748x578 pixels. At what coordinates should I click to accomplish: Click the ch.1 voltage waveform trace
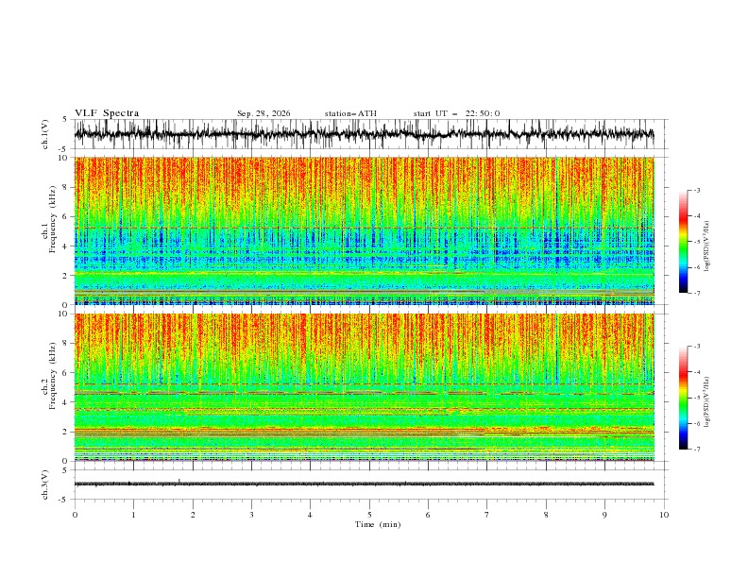[364, 133]
